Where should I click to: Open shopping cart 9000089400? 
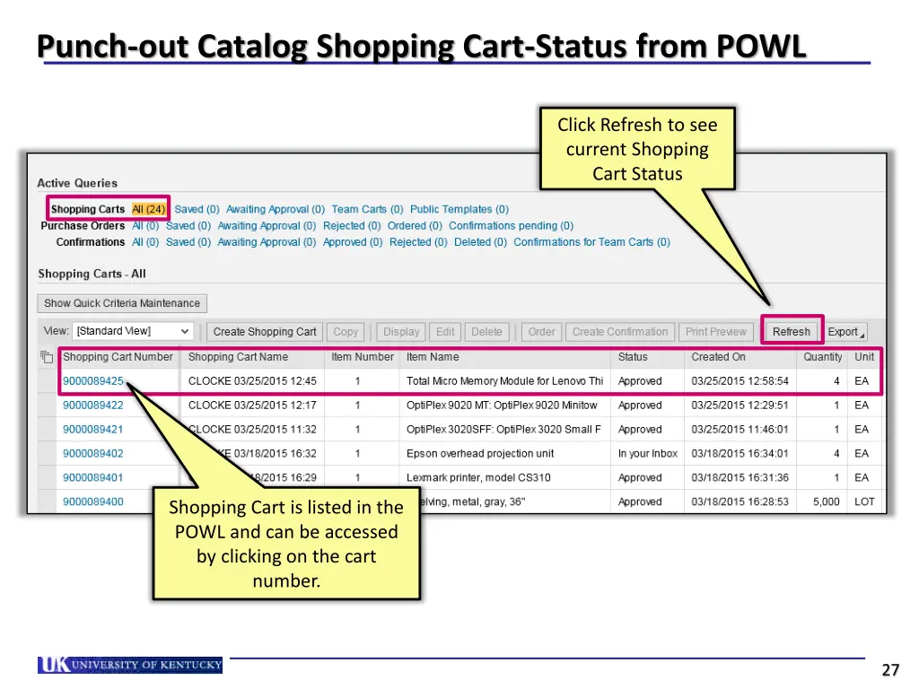93,501
